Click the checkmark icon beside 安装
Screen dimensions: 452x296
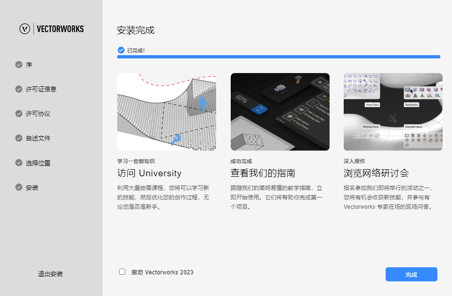[19, 186]
